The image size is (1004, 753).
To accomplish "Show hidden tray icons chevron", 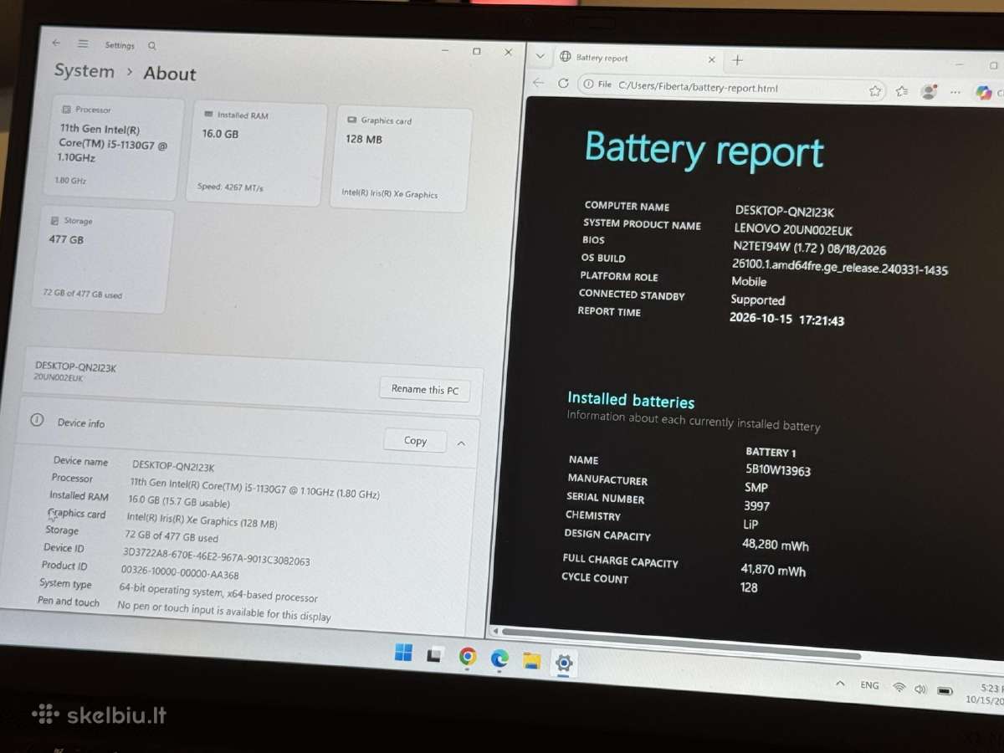I will click(x=840, y=683).
